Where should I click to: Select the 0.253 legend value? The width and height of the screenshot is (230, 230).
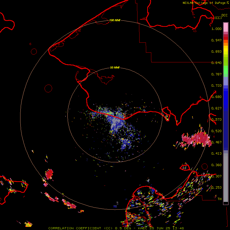coord(216,188)
